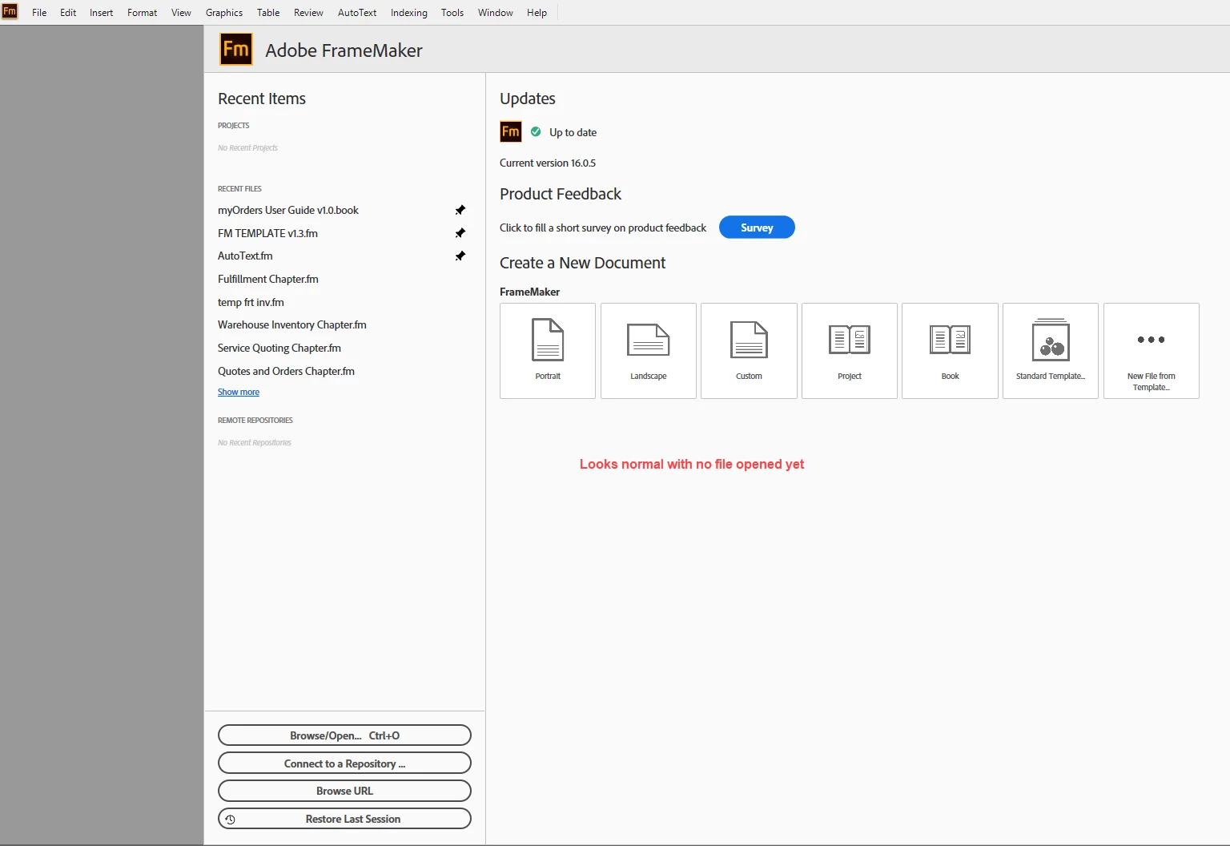This screenshot has height=846, width=1230.
Task: Open the Review menu
Action: [308, 13]
